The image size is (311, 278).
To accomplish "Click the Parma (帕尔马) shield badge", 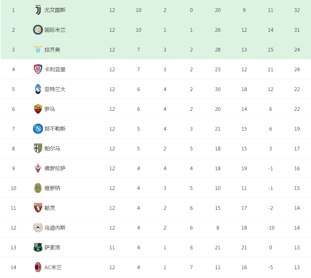I will (38, 148).
